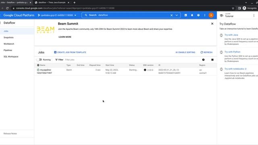Open a new browser tab with plus

[74, 2]
